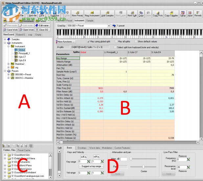Switch to the Roland G soundfont tab
Image resolution: width=203 pixels, height=181 pixels.
20,35
